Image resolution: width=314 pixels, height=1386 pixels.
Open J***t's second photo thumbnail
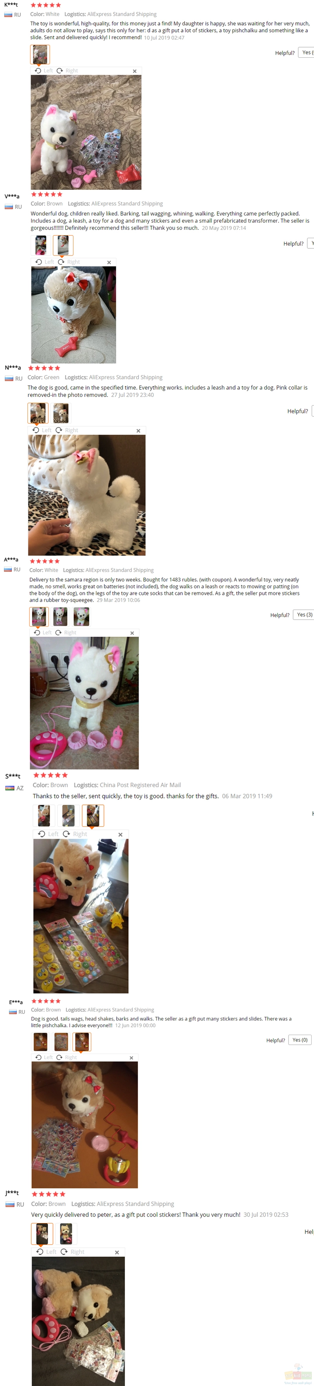point(66,1234)
